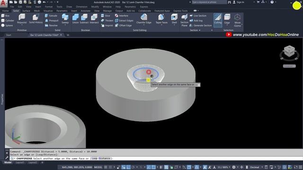Select the Interfere tool

pos(122,16)
